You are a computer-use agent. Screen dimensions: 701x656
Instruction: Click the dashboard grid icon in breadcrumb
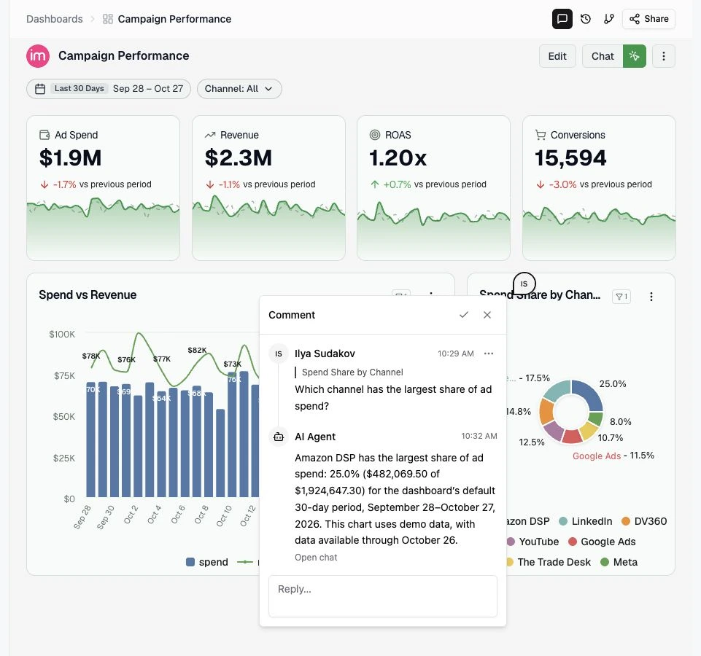[x=107, y=19]
